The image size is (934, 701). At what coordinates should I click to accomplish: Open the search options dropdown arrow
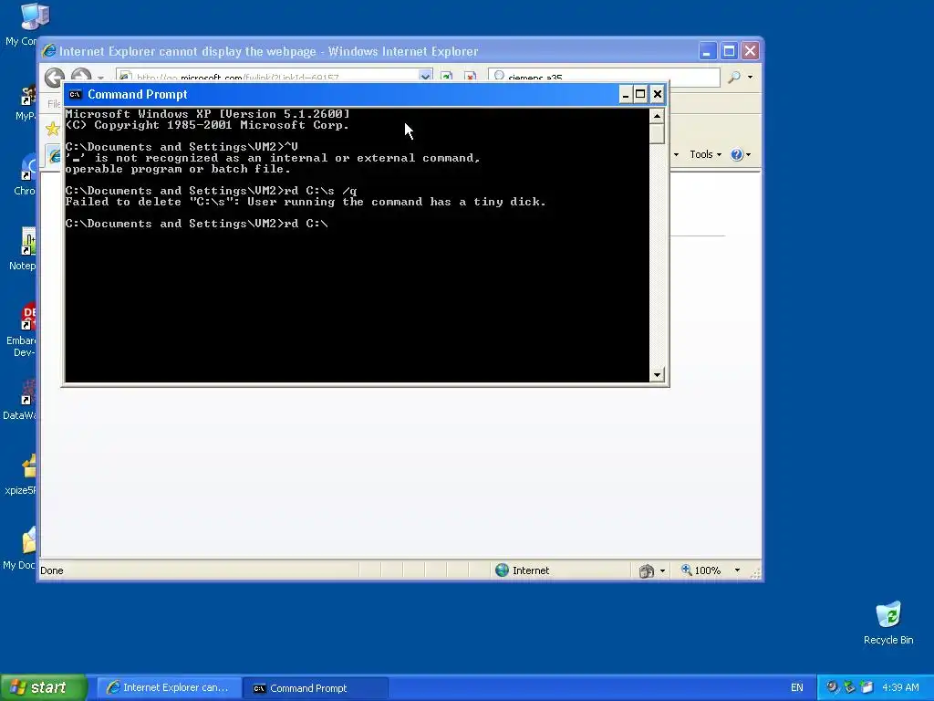click(x=750, y=77)
